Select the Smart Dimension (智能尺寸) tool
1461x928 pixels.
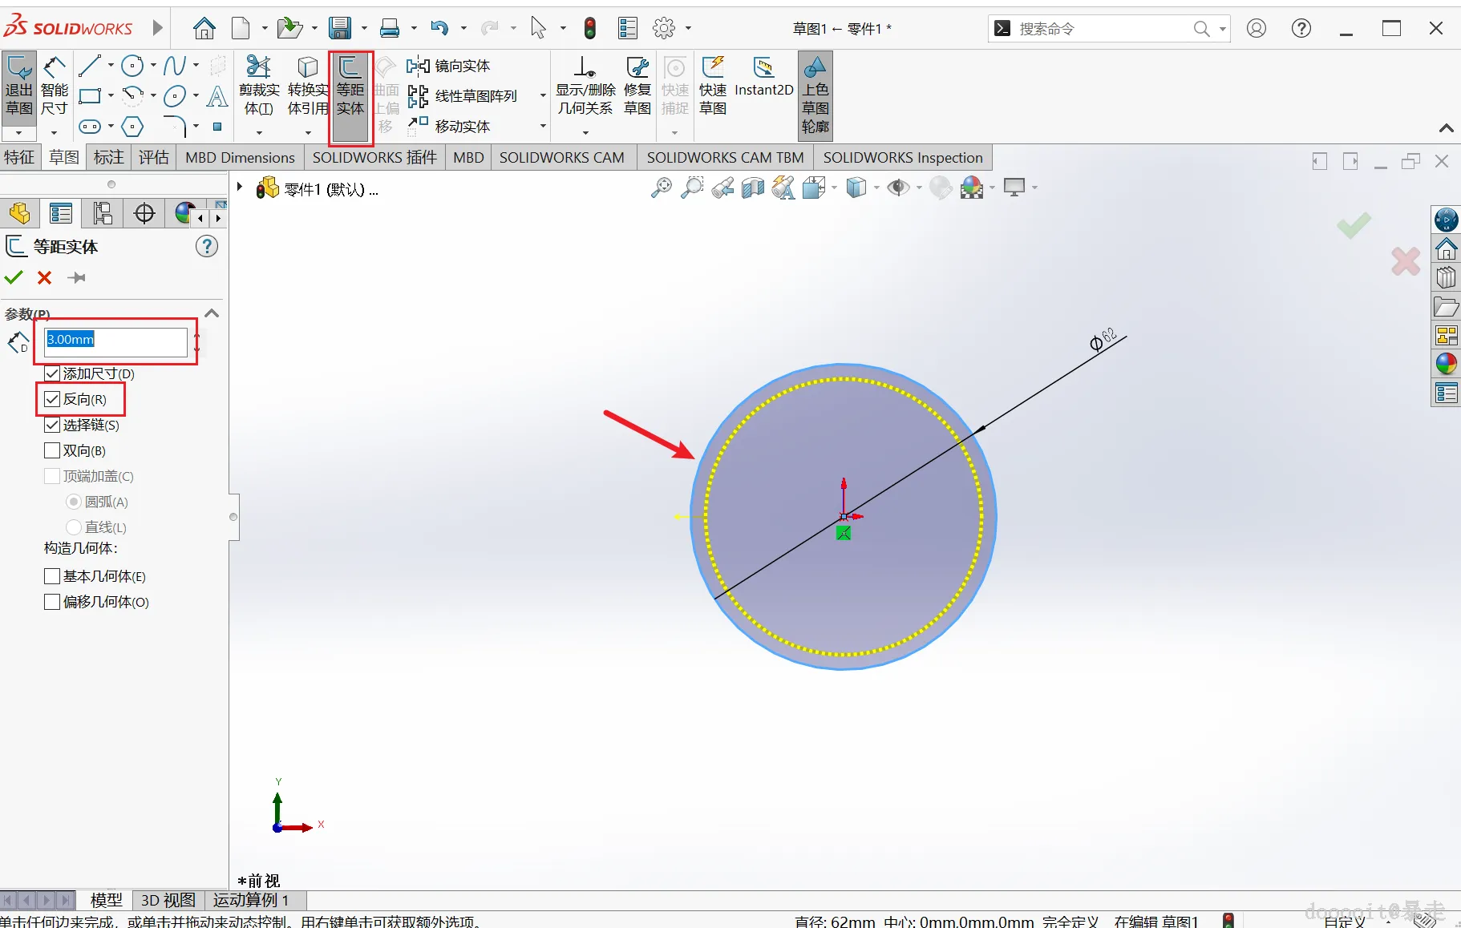pyautogui.click(x=55, y=87)
